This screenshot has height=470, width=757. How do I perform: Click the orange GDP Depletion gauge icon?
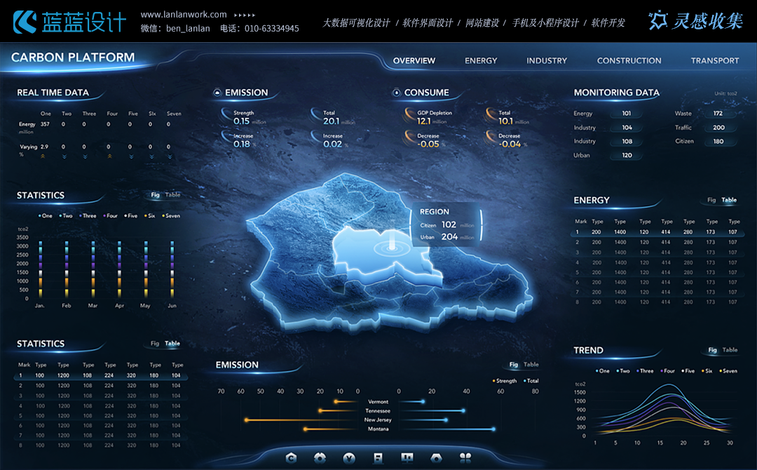[x=409, y=116]
